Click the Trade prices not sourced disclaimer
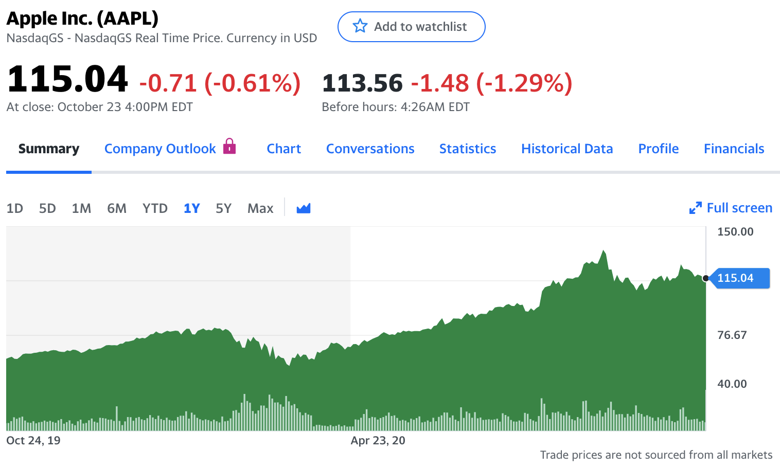Viewport: 780px width, 469px height. (656, 455)
